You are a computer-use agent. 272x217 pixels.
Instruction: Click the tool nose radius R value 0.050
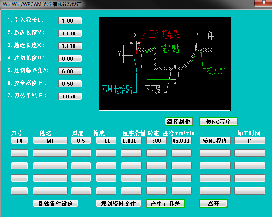(x=70, y=96)
